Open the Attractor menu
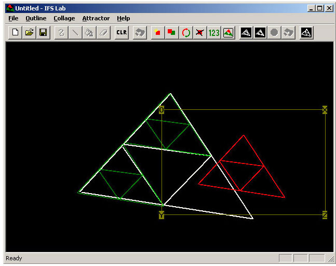The height and width of the screenshot is (266, 336). point(96,18)
